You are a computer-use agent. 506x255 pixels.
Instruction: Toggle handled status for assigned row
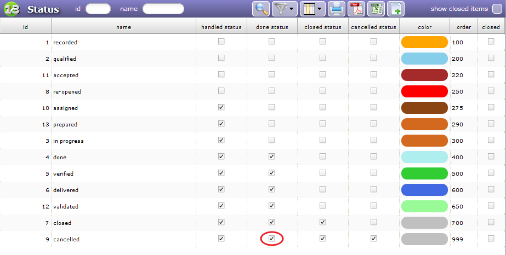coord(221,107)
